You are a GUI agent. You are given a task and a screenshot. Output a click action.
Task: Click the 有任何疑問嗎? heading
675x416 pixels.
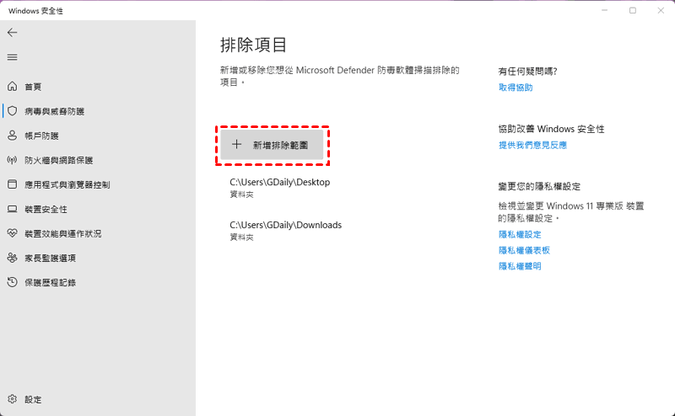click(527, 72)
